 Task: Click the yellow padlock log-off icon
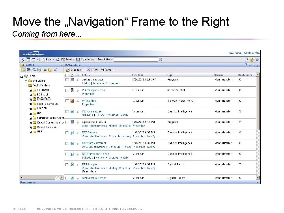[x=252, y=60]
